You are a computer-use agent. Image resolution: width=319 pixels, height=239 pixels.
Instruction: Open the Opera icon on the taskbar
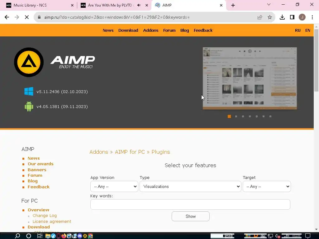tap(59, 236)
